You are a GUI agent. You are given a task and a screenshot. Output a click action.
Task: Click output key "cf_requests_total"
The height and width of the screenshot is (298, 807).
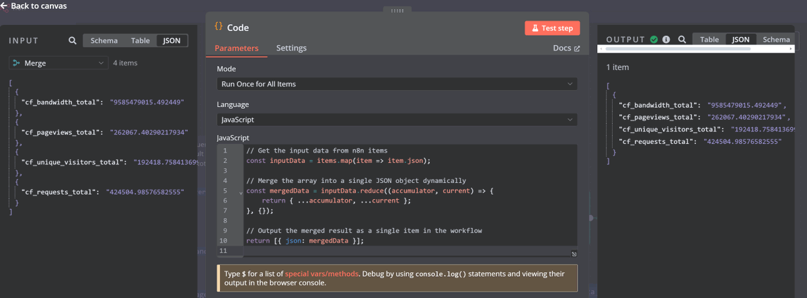656,142
